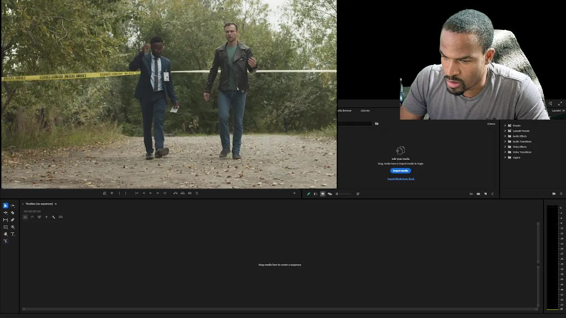Switch to the Libraries tab
The height and width of the screenshot is (318, 566).
tap(365, 110)
